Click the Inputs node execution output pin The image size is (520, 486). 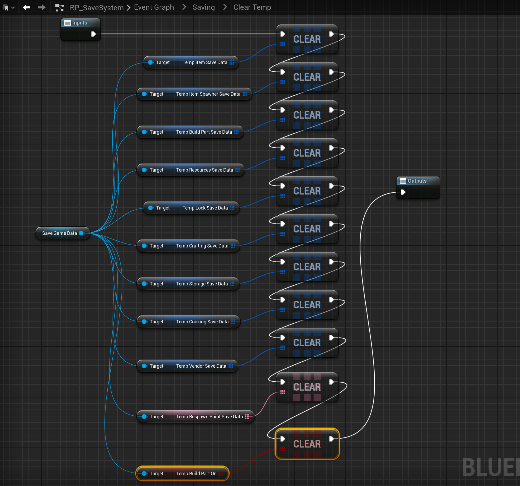tap(93, 34)
